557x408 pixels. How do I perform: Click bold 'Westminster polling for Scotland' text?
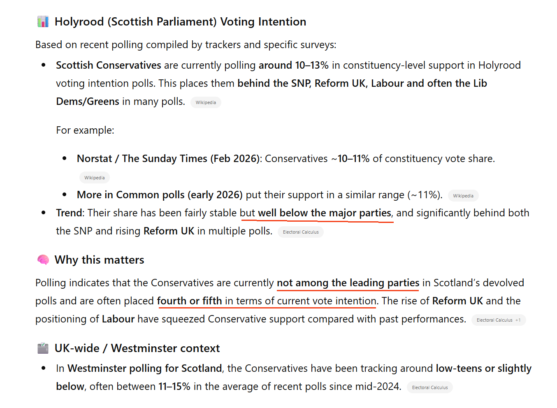[x=145, y=369]
